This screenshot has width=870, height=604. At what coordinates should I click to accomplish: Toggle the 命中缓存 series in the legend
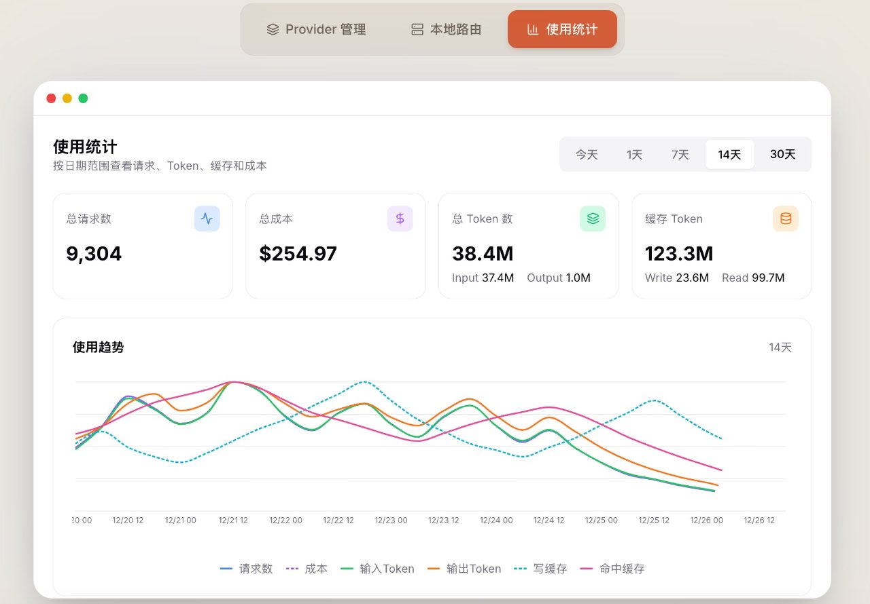(612, 569)
